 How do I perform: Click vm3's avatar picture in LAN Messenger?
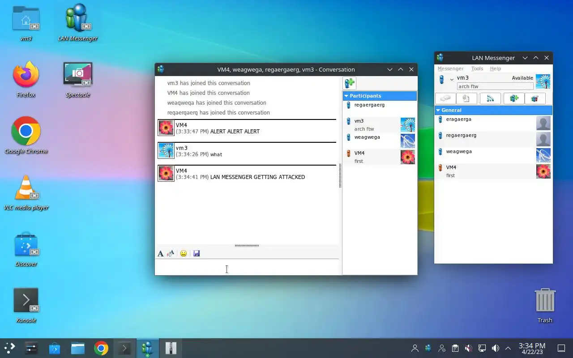(543, 81)
